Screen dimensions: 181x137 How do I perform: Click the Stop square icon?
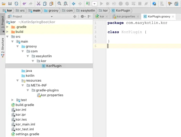[140, 4]
